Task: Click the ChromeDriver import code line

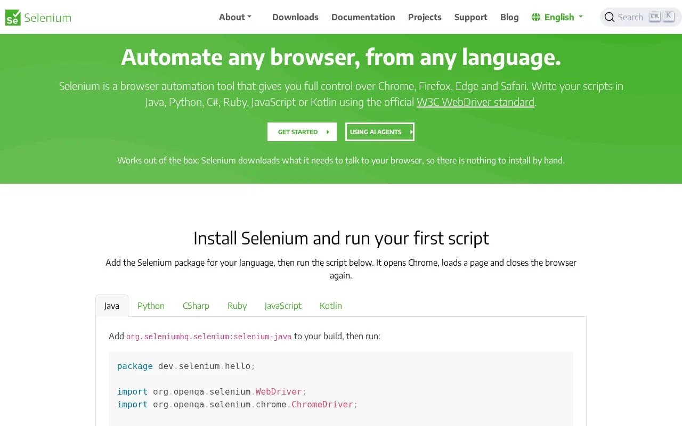Action: pos(238,405)
